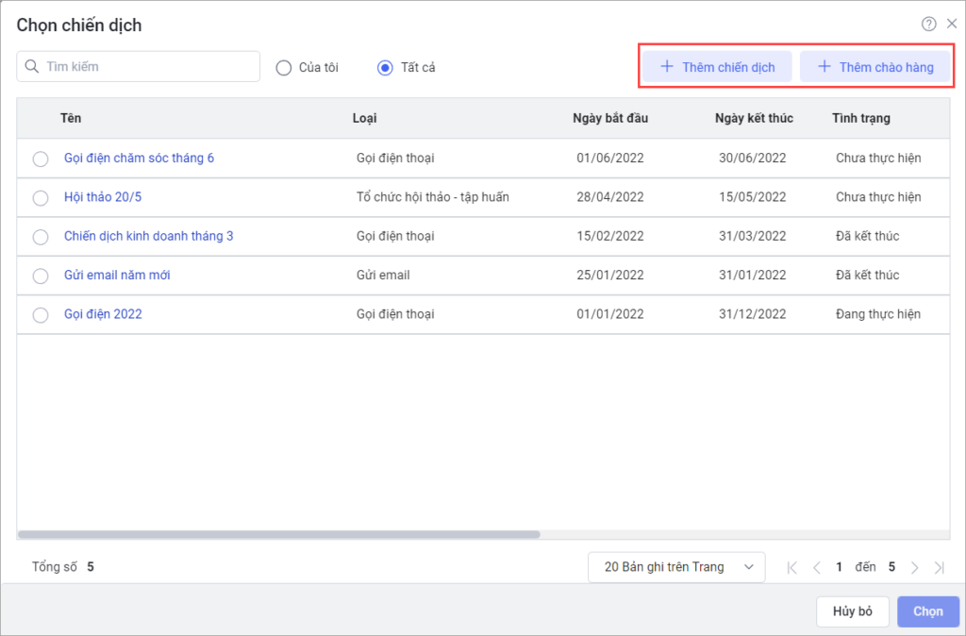This screenshot has width=966, height=636.
Task: Click the 01/01/2022 start date cell
Action: (610, 313)
